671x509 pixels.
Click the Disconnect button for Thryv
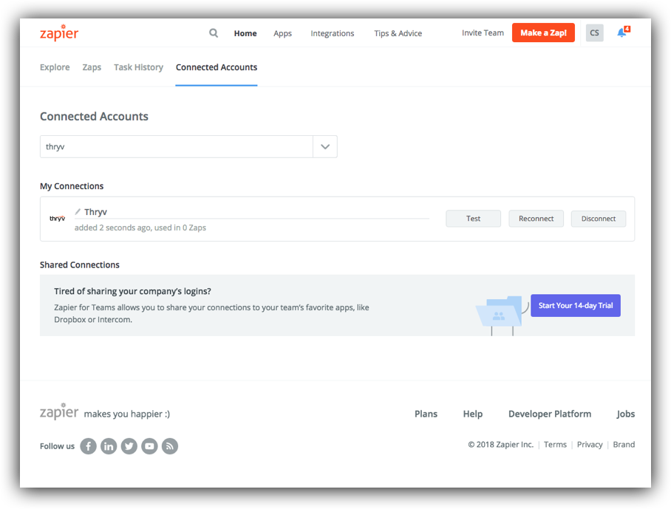pyautogui.click(x=599, y=219)
